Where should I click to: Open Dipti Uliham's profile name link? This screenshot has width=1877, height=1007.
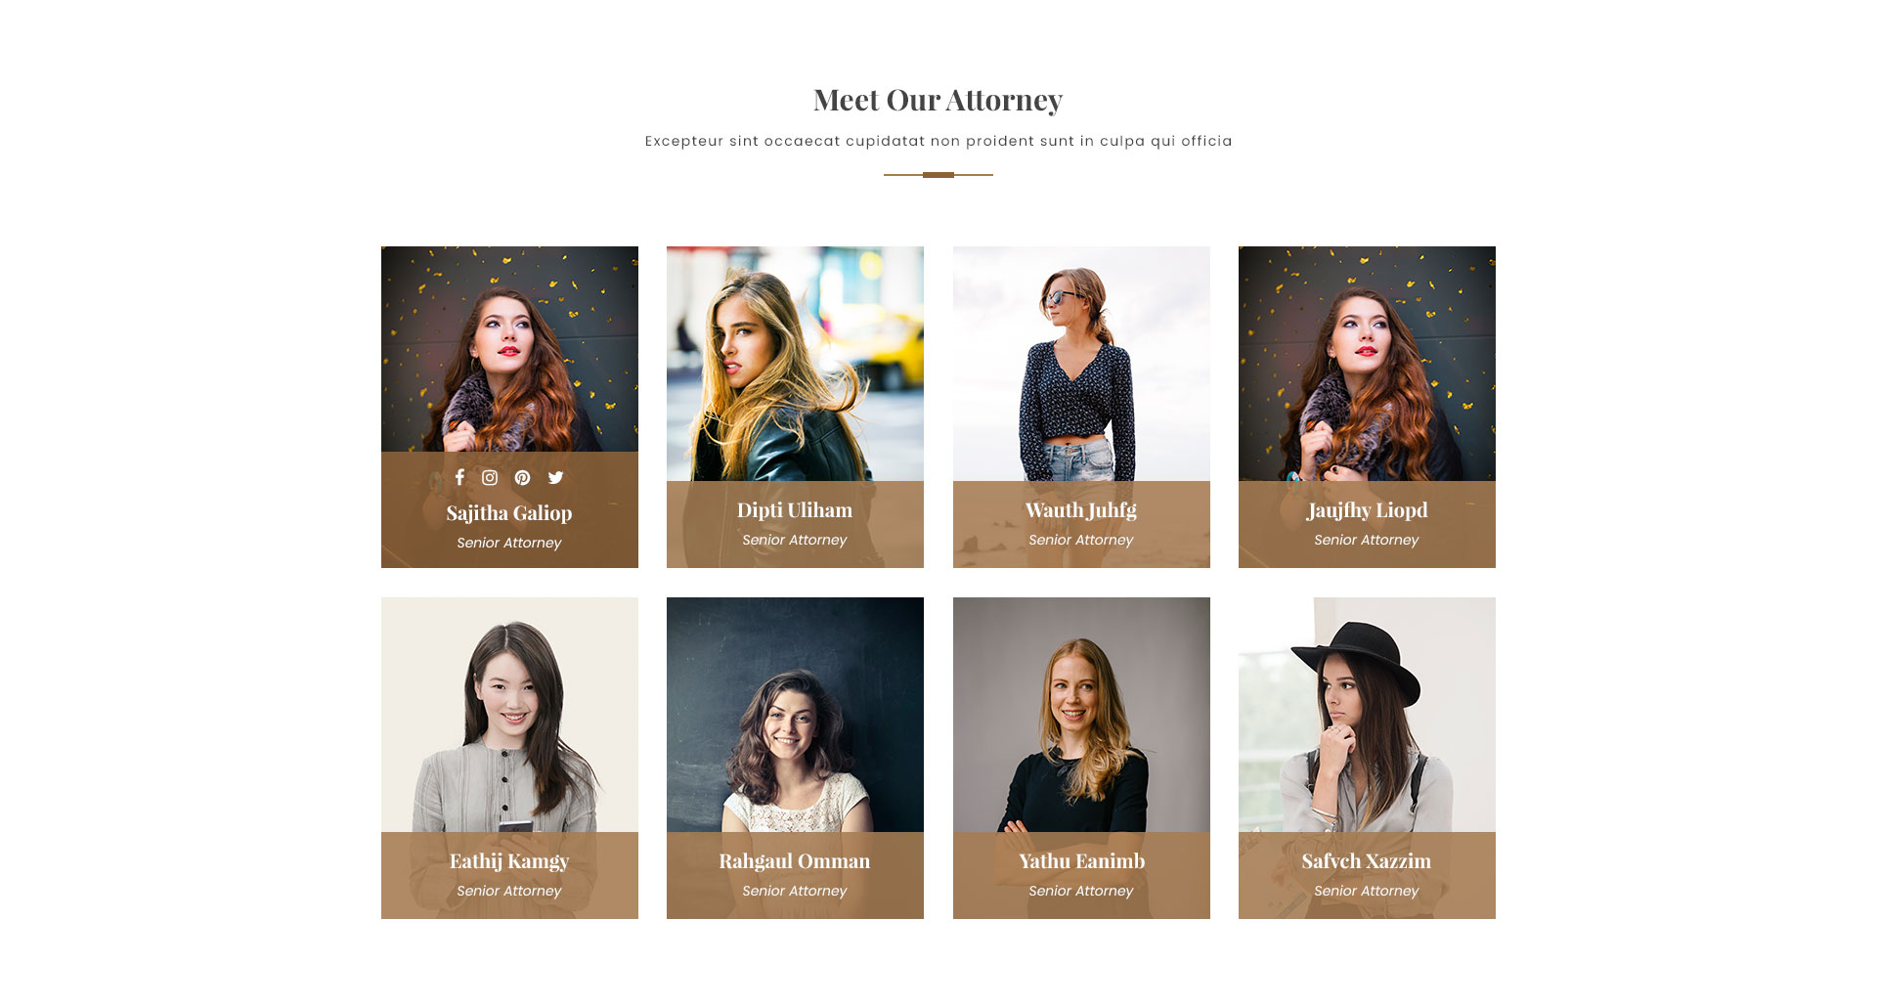pos(795,510)
